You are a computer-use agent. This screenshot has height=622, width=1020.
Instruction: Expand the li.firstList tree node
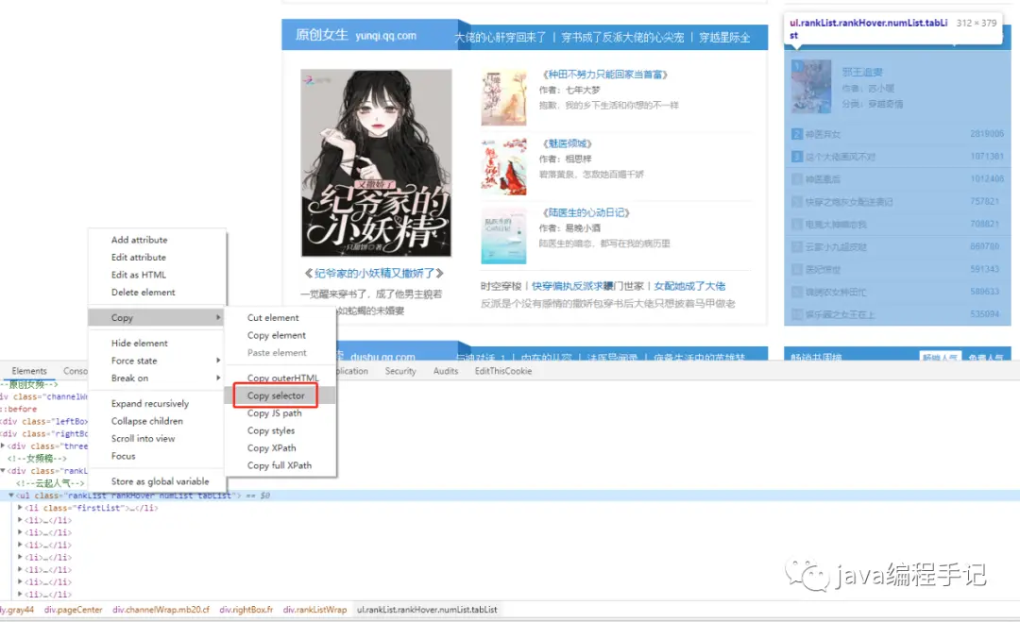(21, 508)
